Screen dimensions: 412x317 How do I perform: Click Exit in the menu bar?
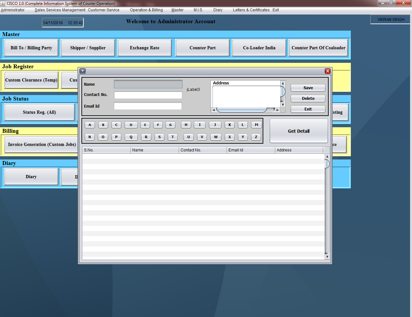276,10
